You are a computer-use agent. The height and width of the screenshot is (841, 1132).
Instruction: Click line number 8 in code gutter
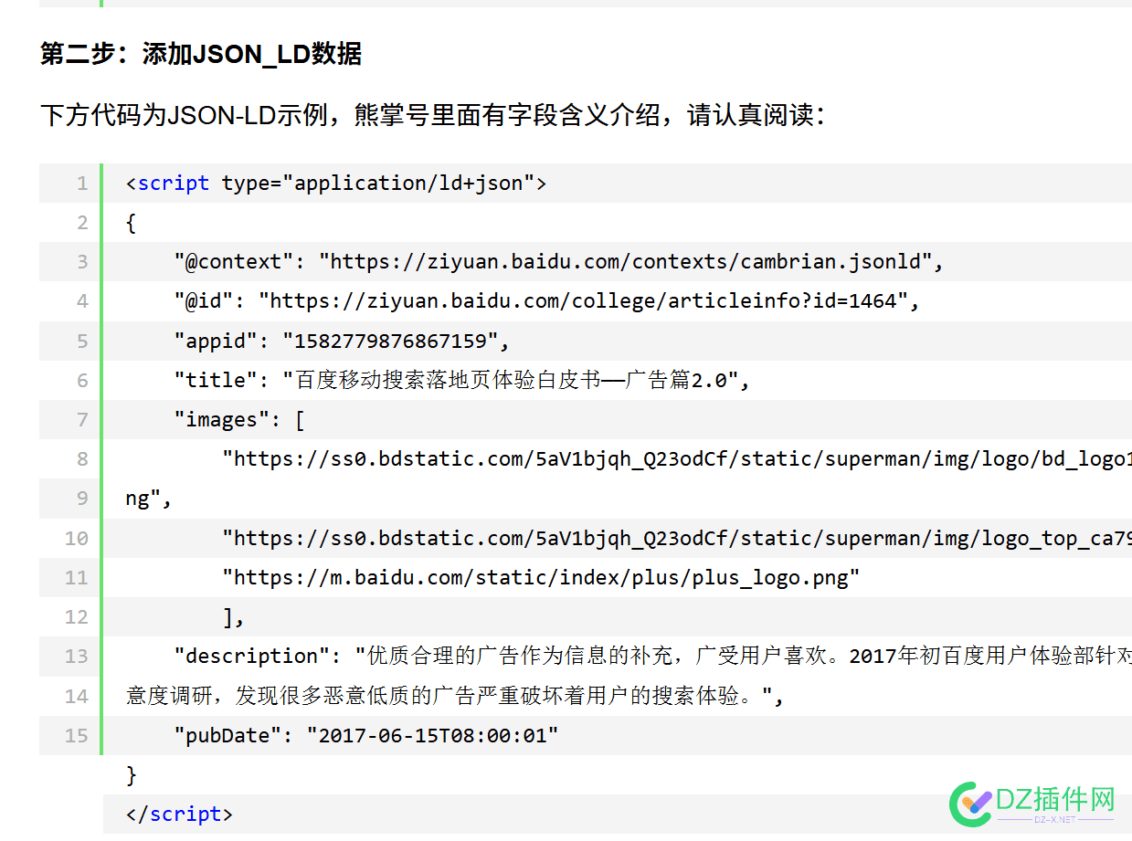coord(82,459)
